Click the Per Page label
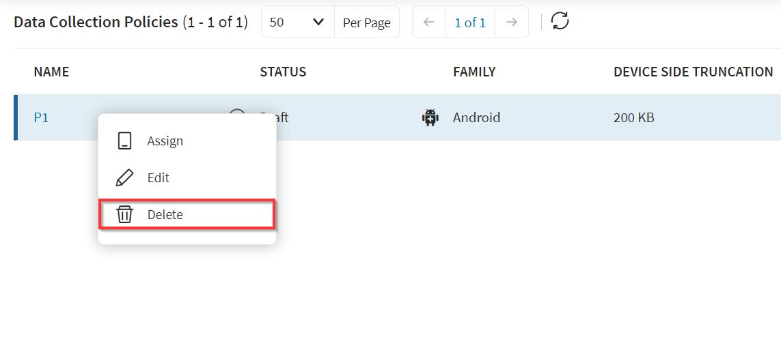 click(366, 23)
